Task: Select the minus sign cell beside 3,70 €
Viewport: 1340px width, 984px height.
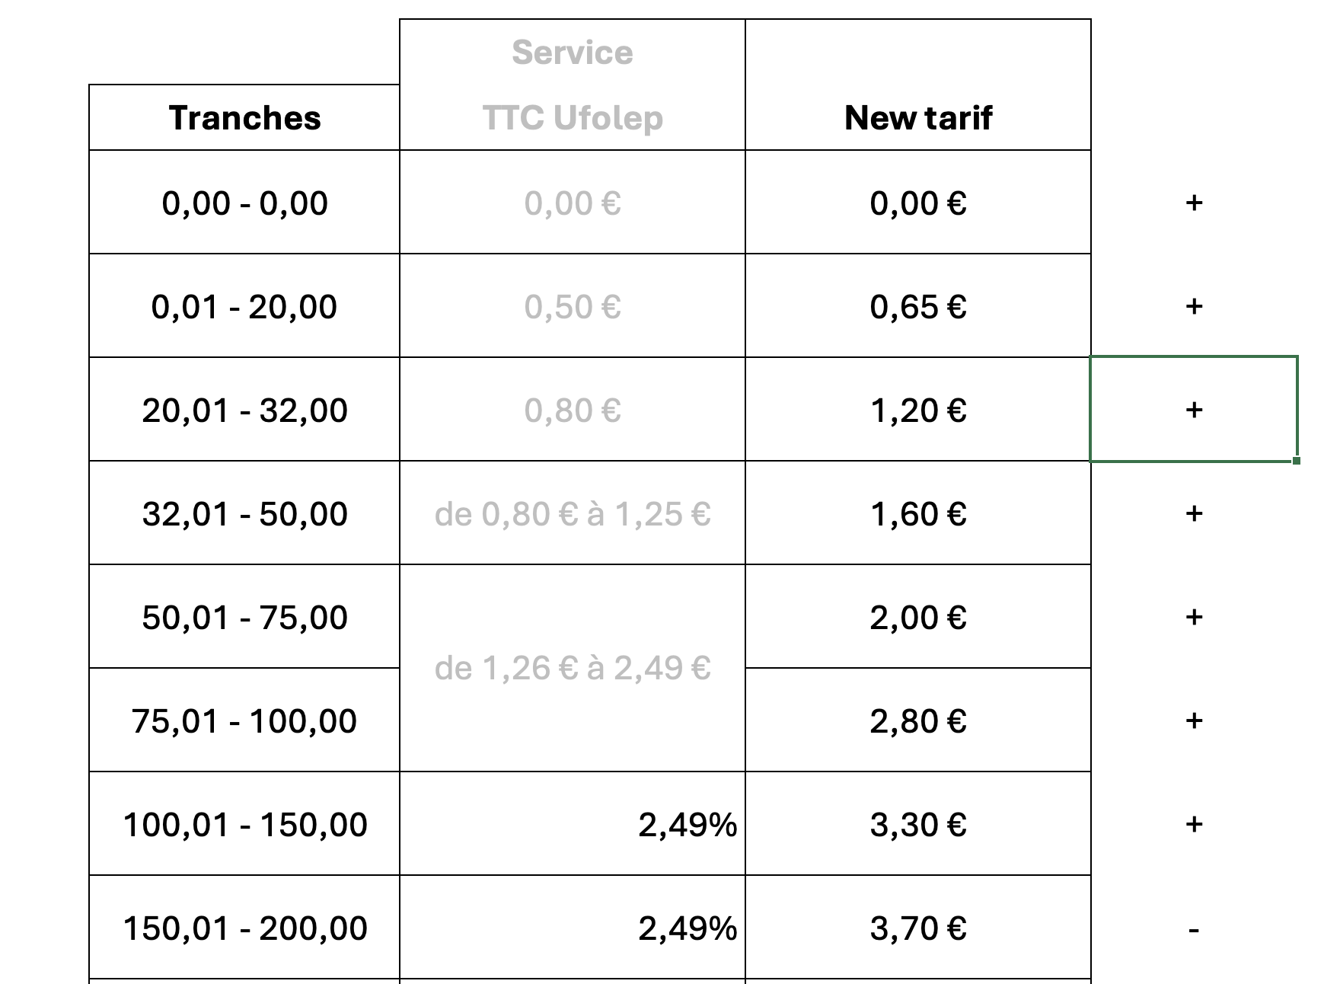Action: pos(1193,928)
